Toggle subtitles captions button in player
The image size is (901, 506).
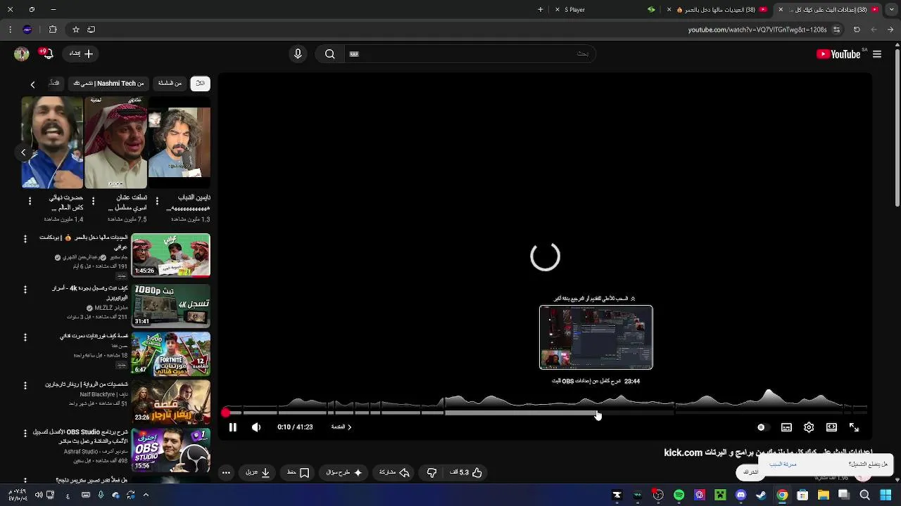(x=786, y=427)
